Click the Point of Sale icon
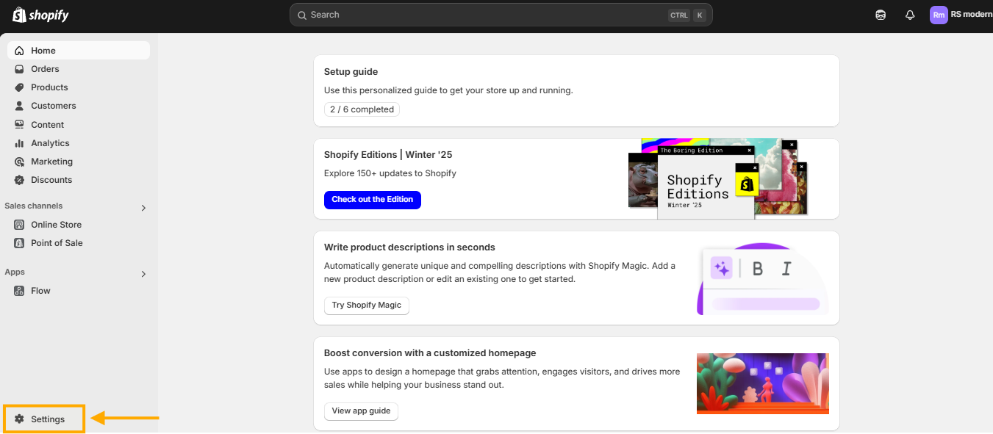 pyautogui.click(x=19, y=243)
